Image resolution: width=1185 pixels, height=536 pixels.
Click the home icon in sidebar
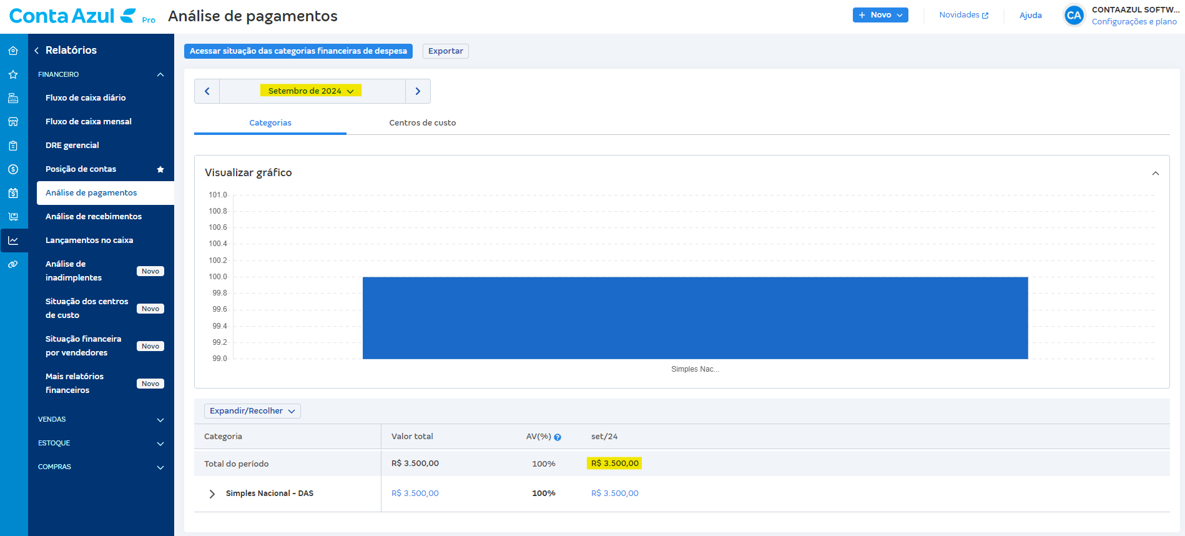click(13, 51)
